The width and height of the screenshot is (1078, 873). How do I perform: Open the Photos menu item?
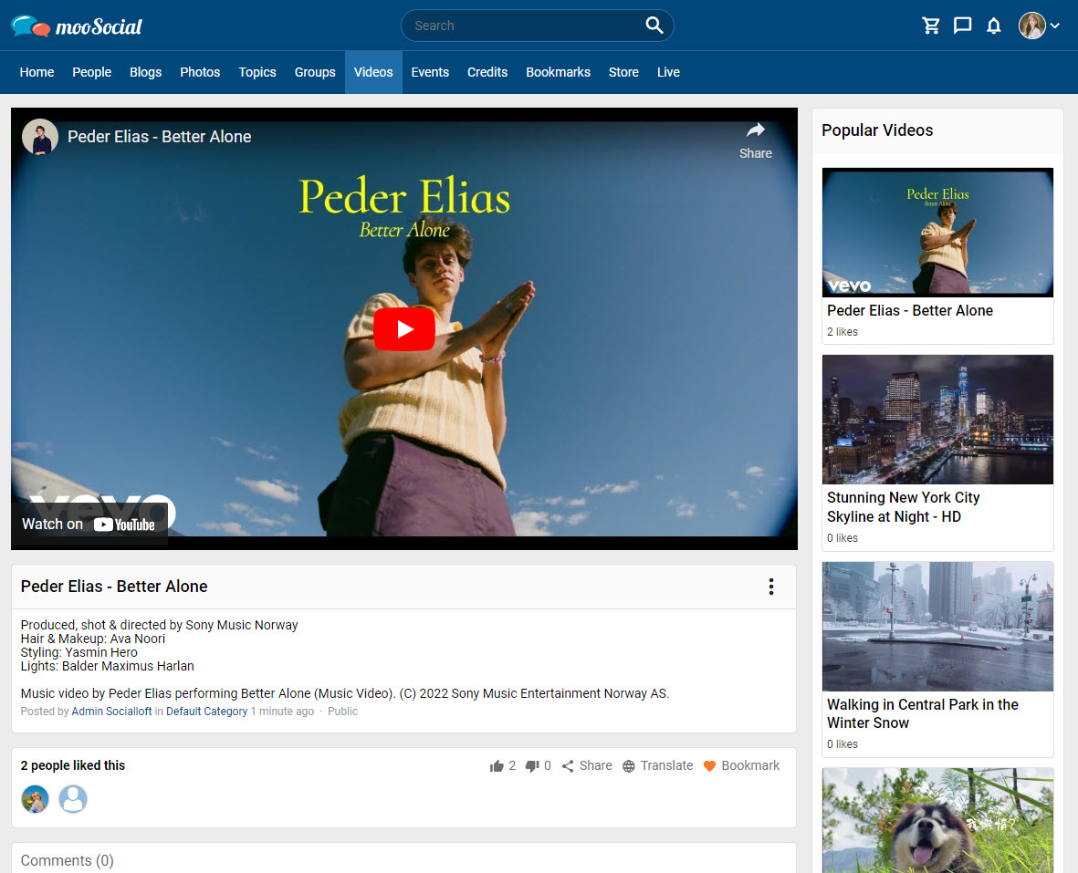tap(200, 72)
